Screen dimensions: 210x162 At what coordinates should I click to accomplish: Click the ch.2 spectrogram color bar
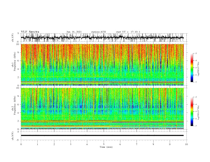(x=192, y=111)
